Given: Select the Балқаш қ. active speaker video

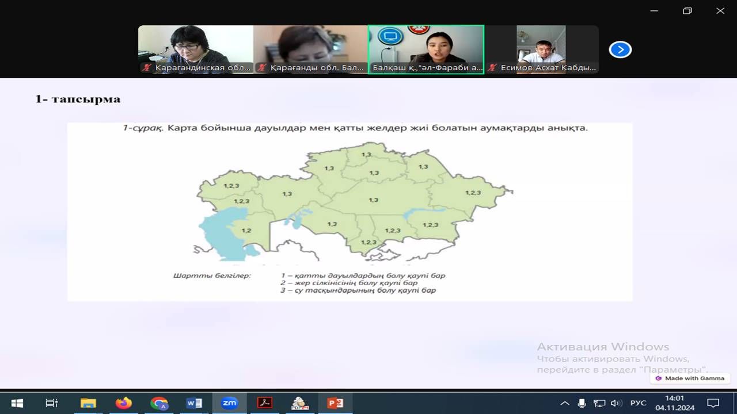Looking at the screenshot, I should point(426,49).
